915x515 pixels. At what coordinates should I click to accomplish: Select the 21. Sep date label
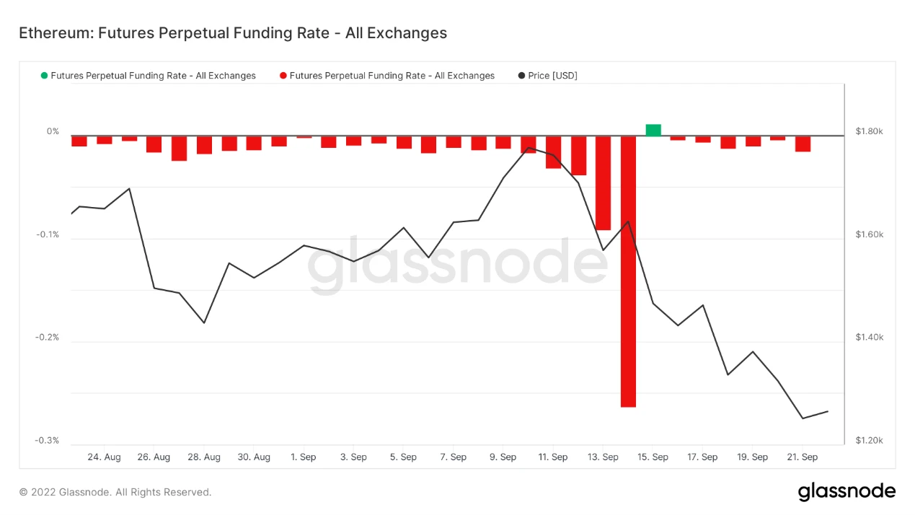point(802,457)
